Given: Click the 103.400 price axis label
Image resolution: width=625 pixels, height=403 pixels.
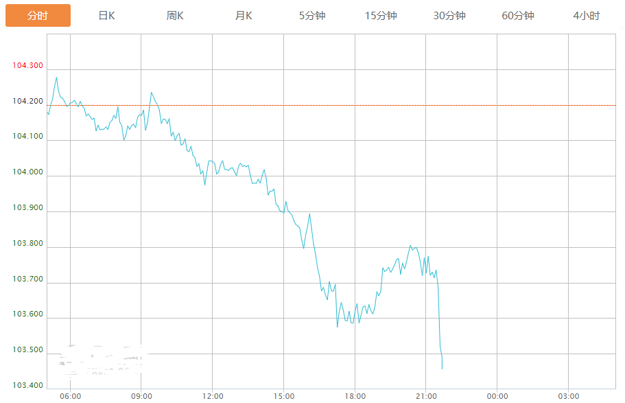Looking at the screenshot, I should 27,386.
